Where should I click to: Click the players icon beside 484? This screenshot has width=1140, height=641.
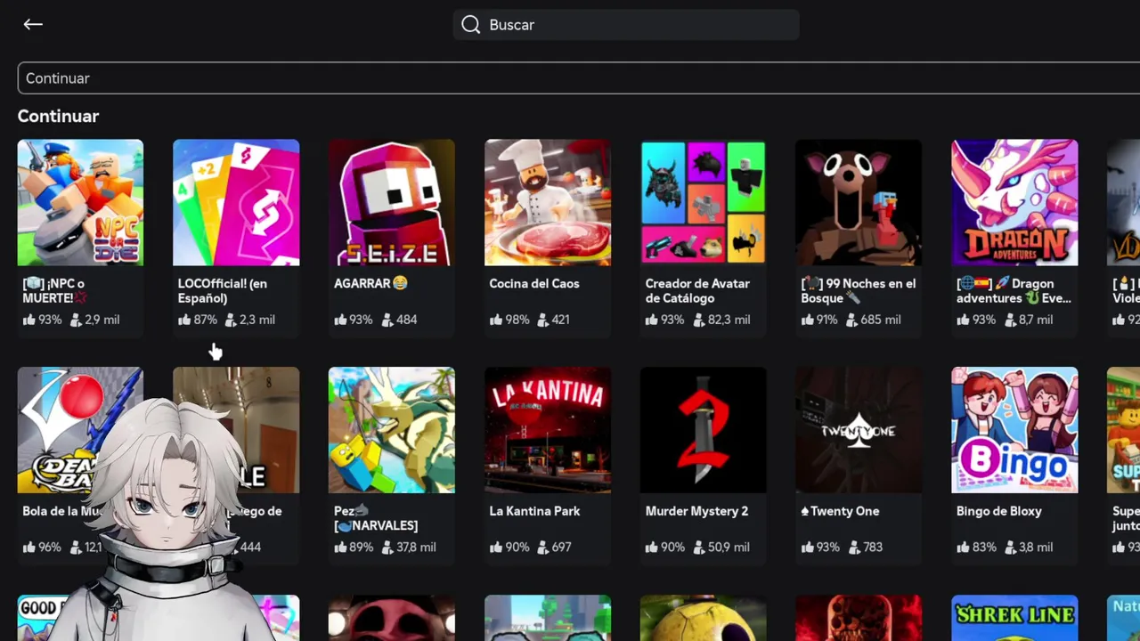(387, 320)
